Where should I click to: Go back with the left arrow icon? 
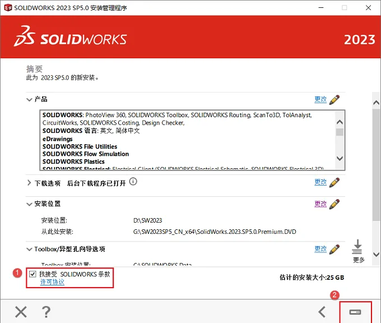coord(322,312)
